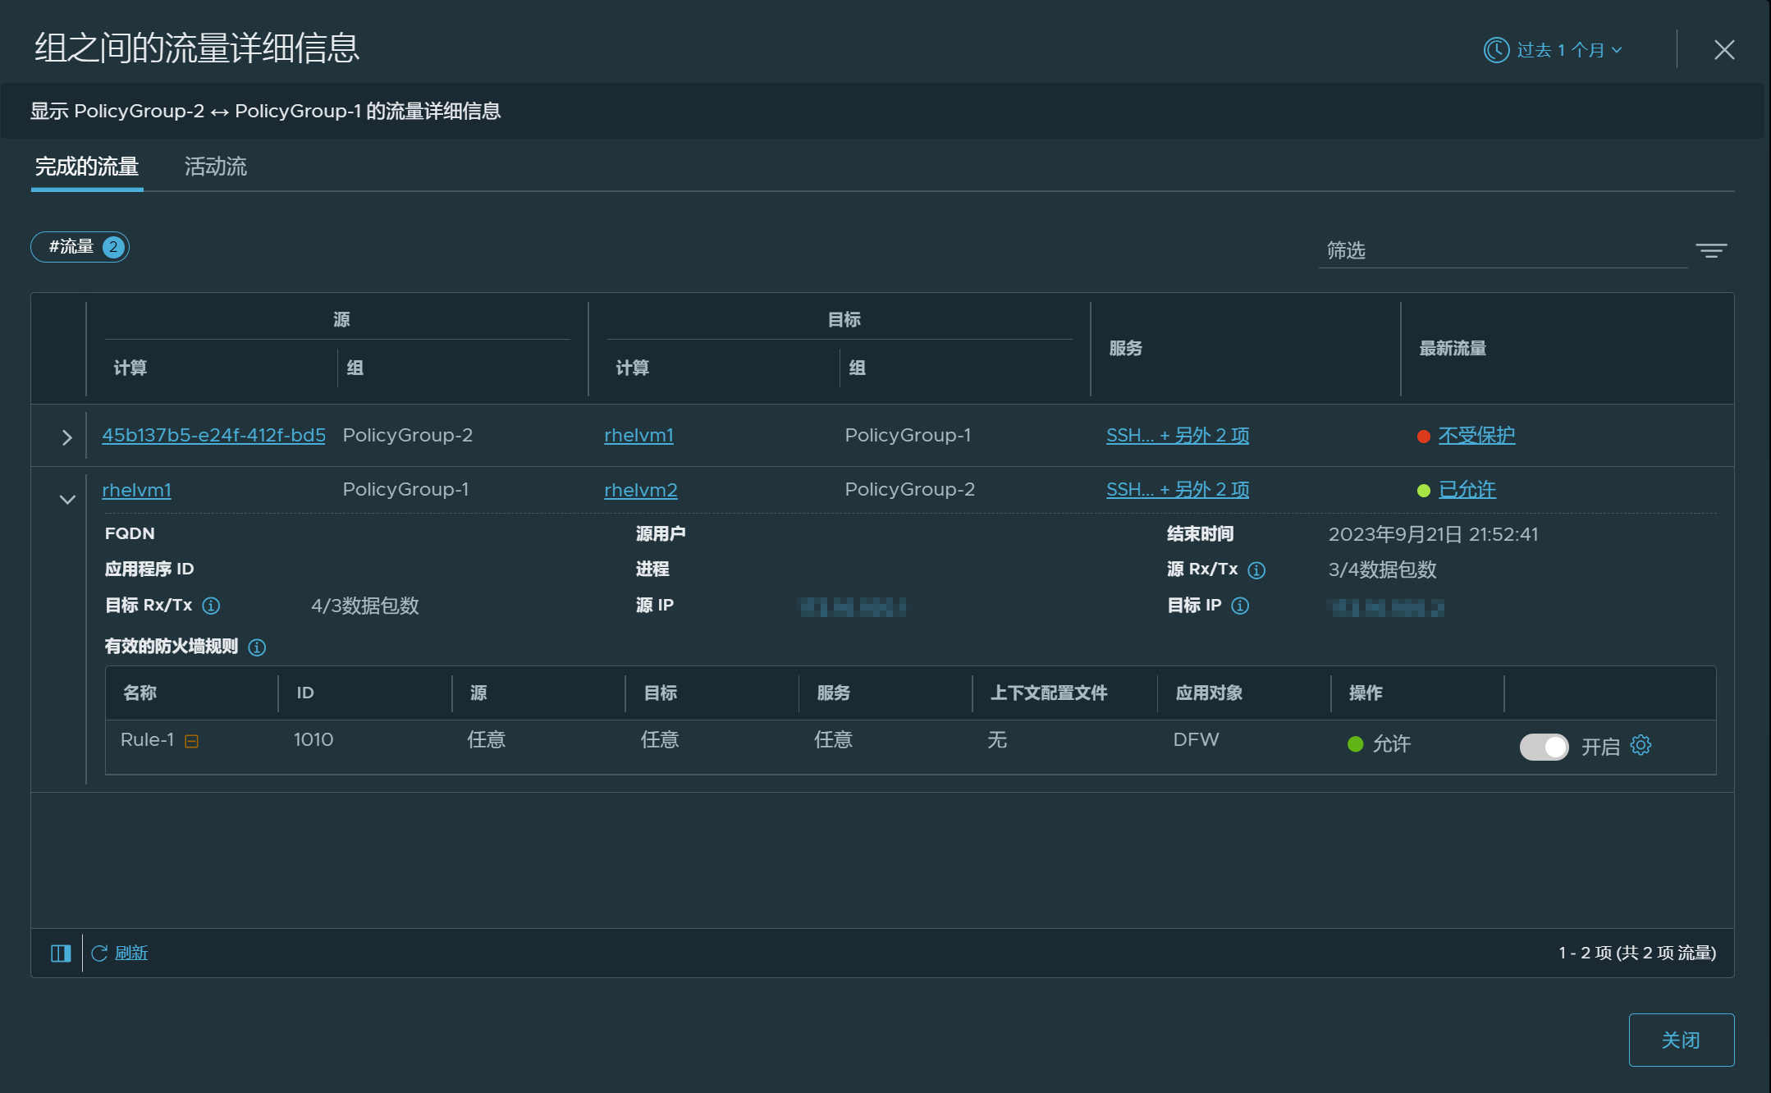Image resolution: width=1771 pixels, height=1093 pixels.
Task: Open SSH... + 另外 2 项 in PolicyGroup-2 source row
Action: coord(1178,435)
